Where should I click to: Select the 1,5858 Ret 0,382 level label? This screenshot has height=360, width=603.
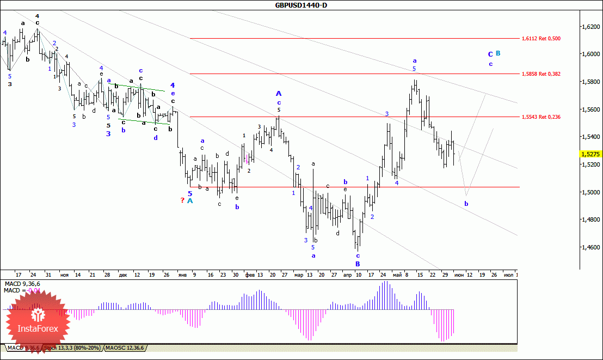point(541,74)
